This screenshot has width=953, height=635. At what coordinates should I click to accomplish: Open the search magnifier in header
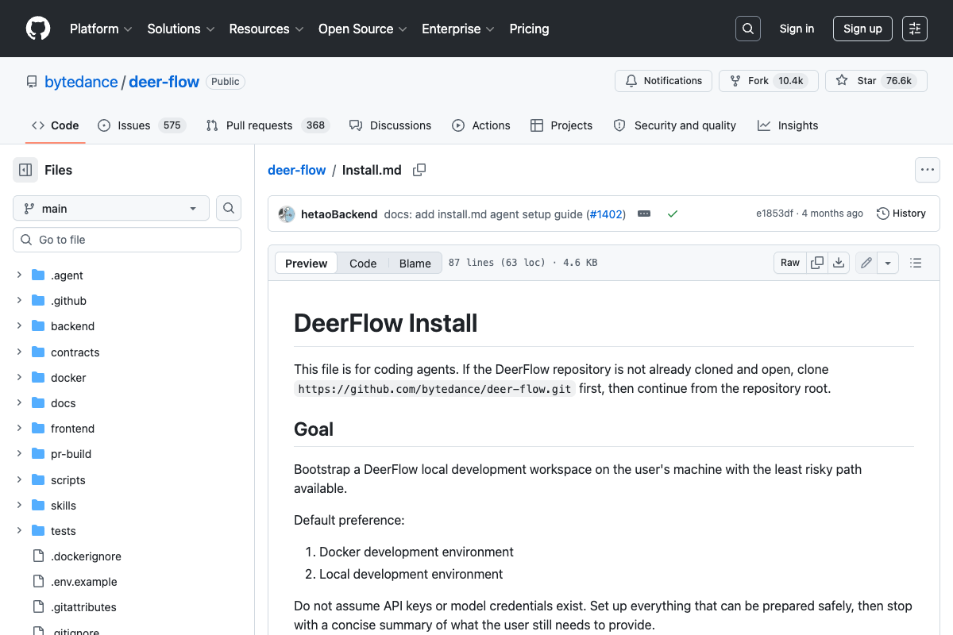(x=748, y=29)
